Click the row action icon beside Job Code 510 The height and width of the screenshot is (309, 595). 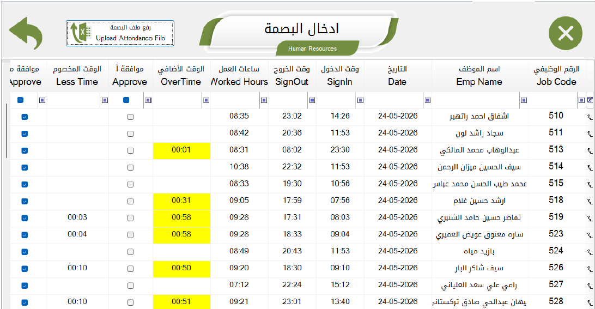click(590, 117)
